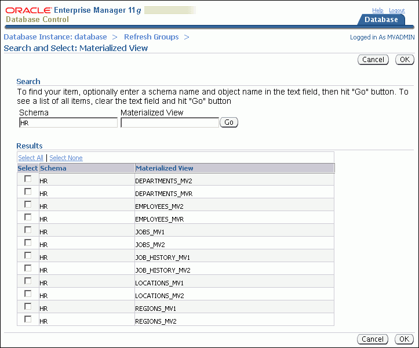Viewport: 419px width, 348px height.
Task: Click the Select All link
Action: (x=31, y=158)
